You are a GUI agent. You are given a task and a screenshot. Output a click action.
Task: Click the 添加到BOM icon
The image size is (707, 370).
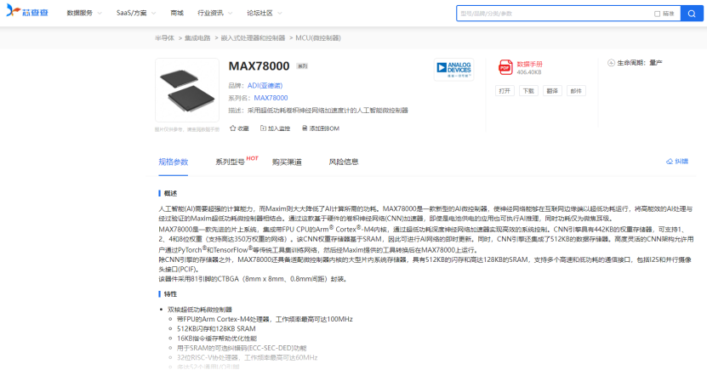point(305,128)
